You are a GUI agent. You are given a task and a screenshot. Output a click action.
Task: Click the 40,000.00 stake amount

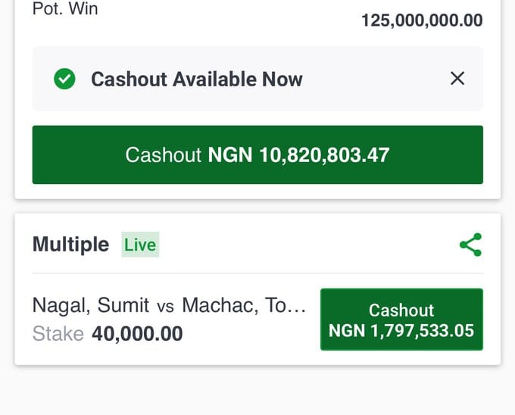tap(137, 333)
